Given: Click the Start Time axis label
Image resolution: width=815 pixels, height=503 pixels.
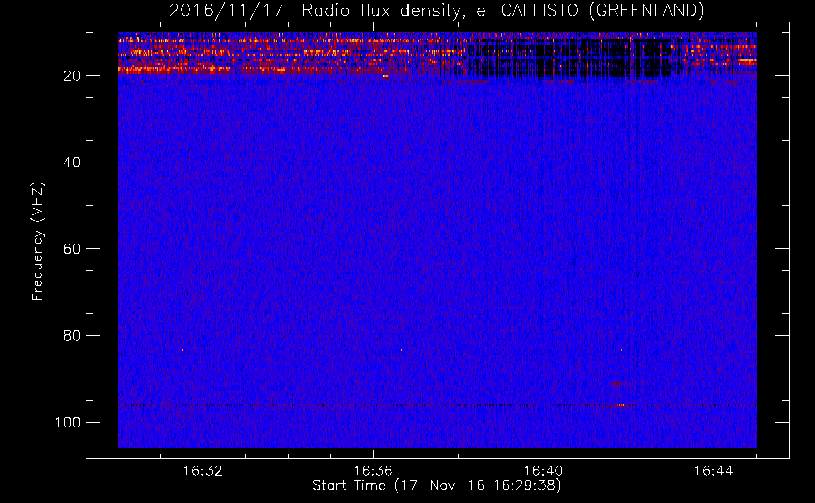Looking at the screenshot, I should [x=436, y=486].
